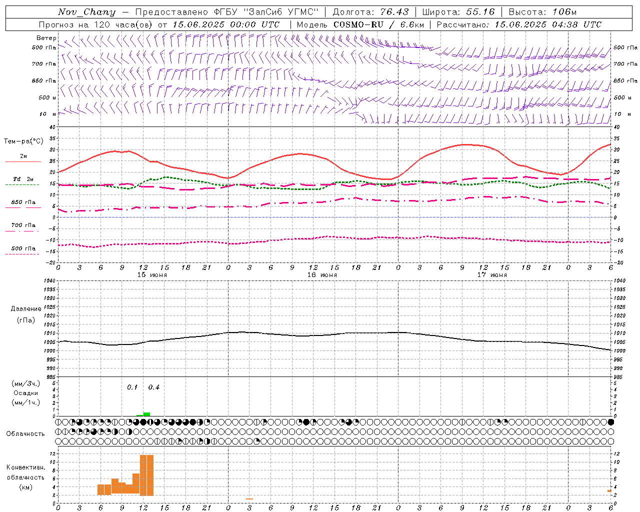Click the 500 гПа temperature legend entry
Screen dimensions: 640x512
[x=23, y=250]
